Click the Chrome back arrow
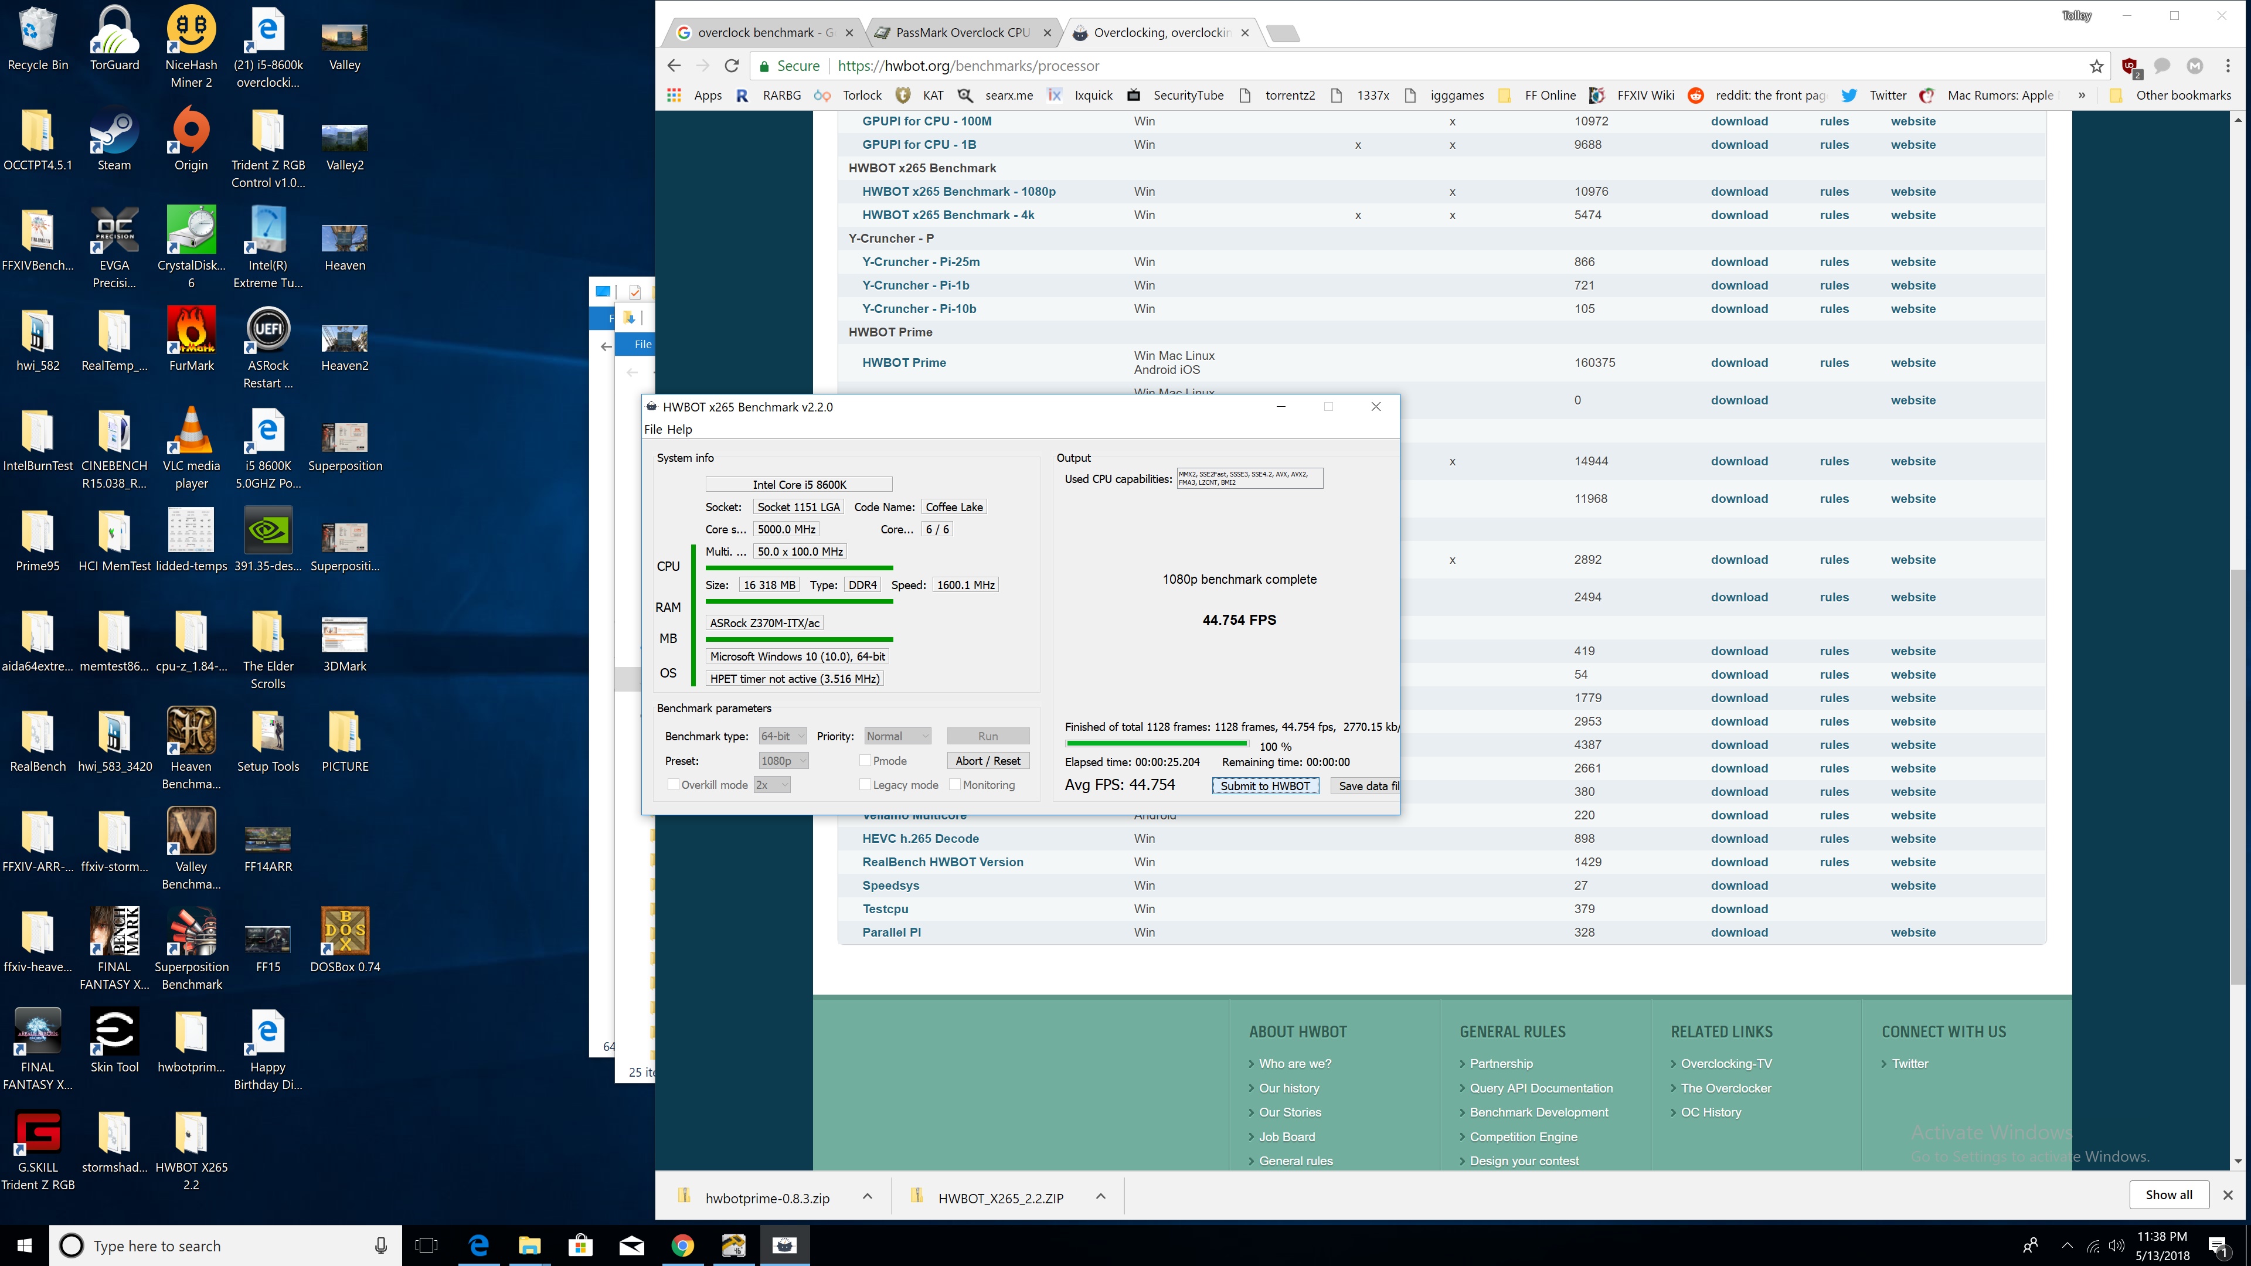 (x=674, y=66)
